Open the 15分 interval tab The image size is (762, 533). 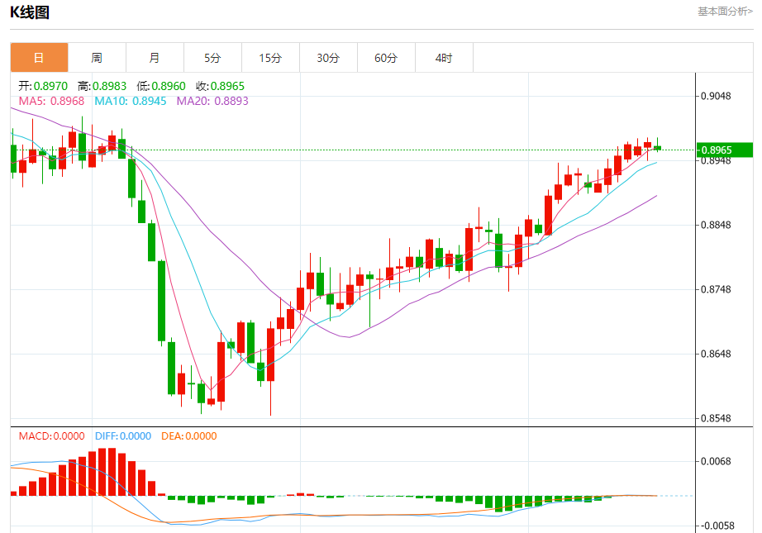pyautogui.click(x=270, y=58)
